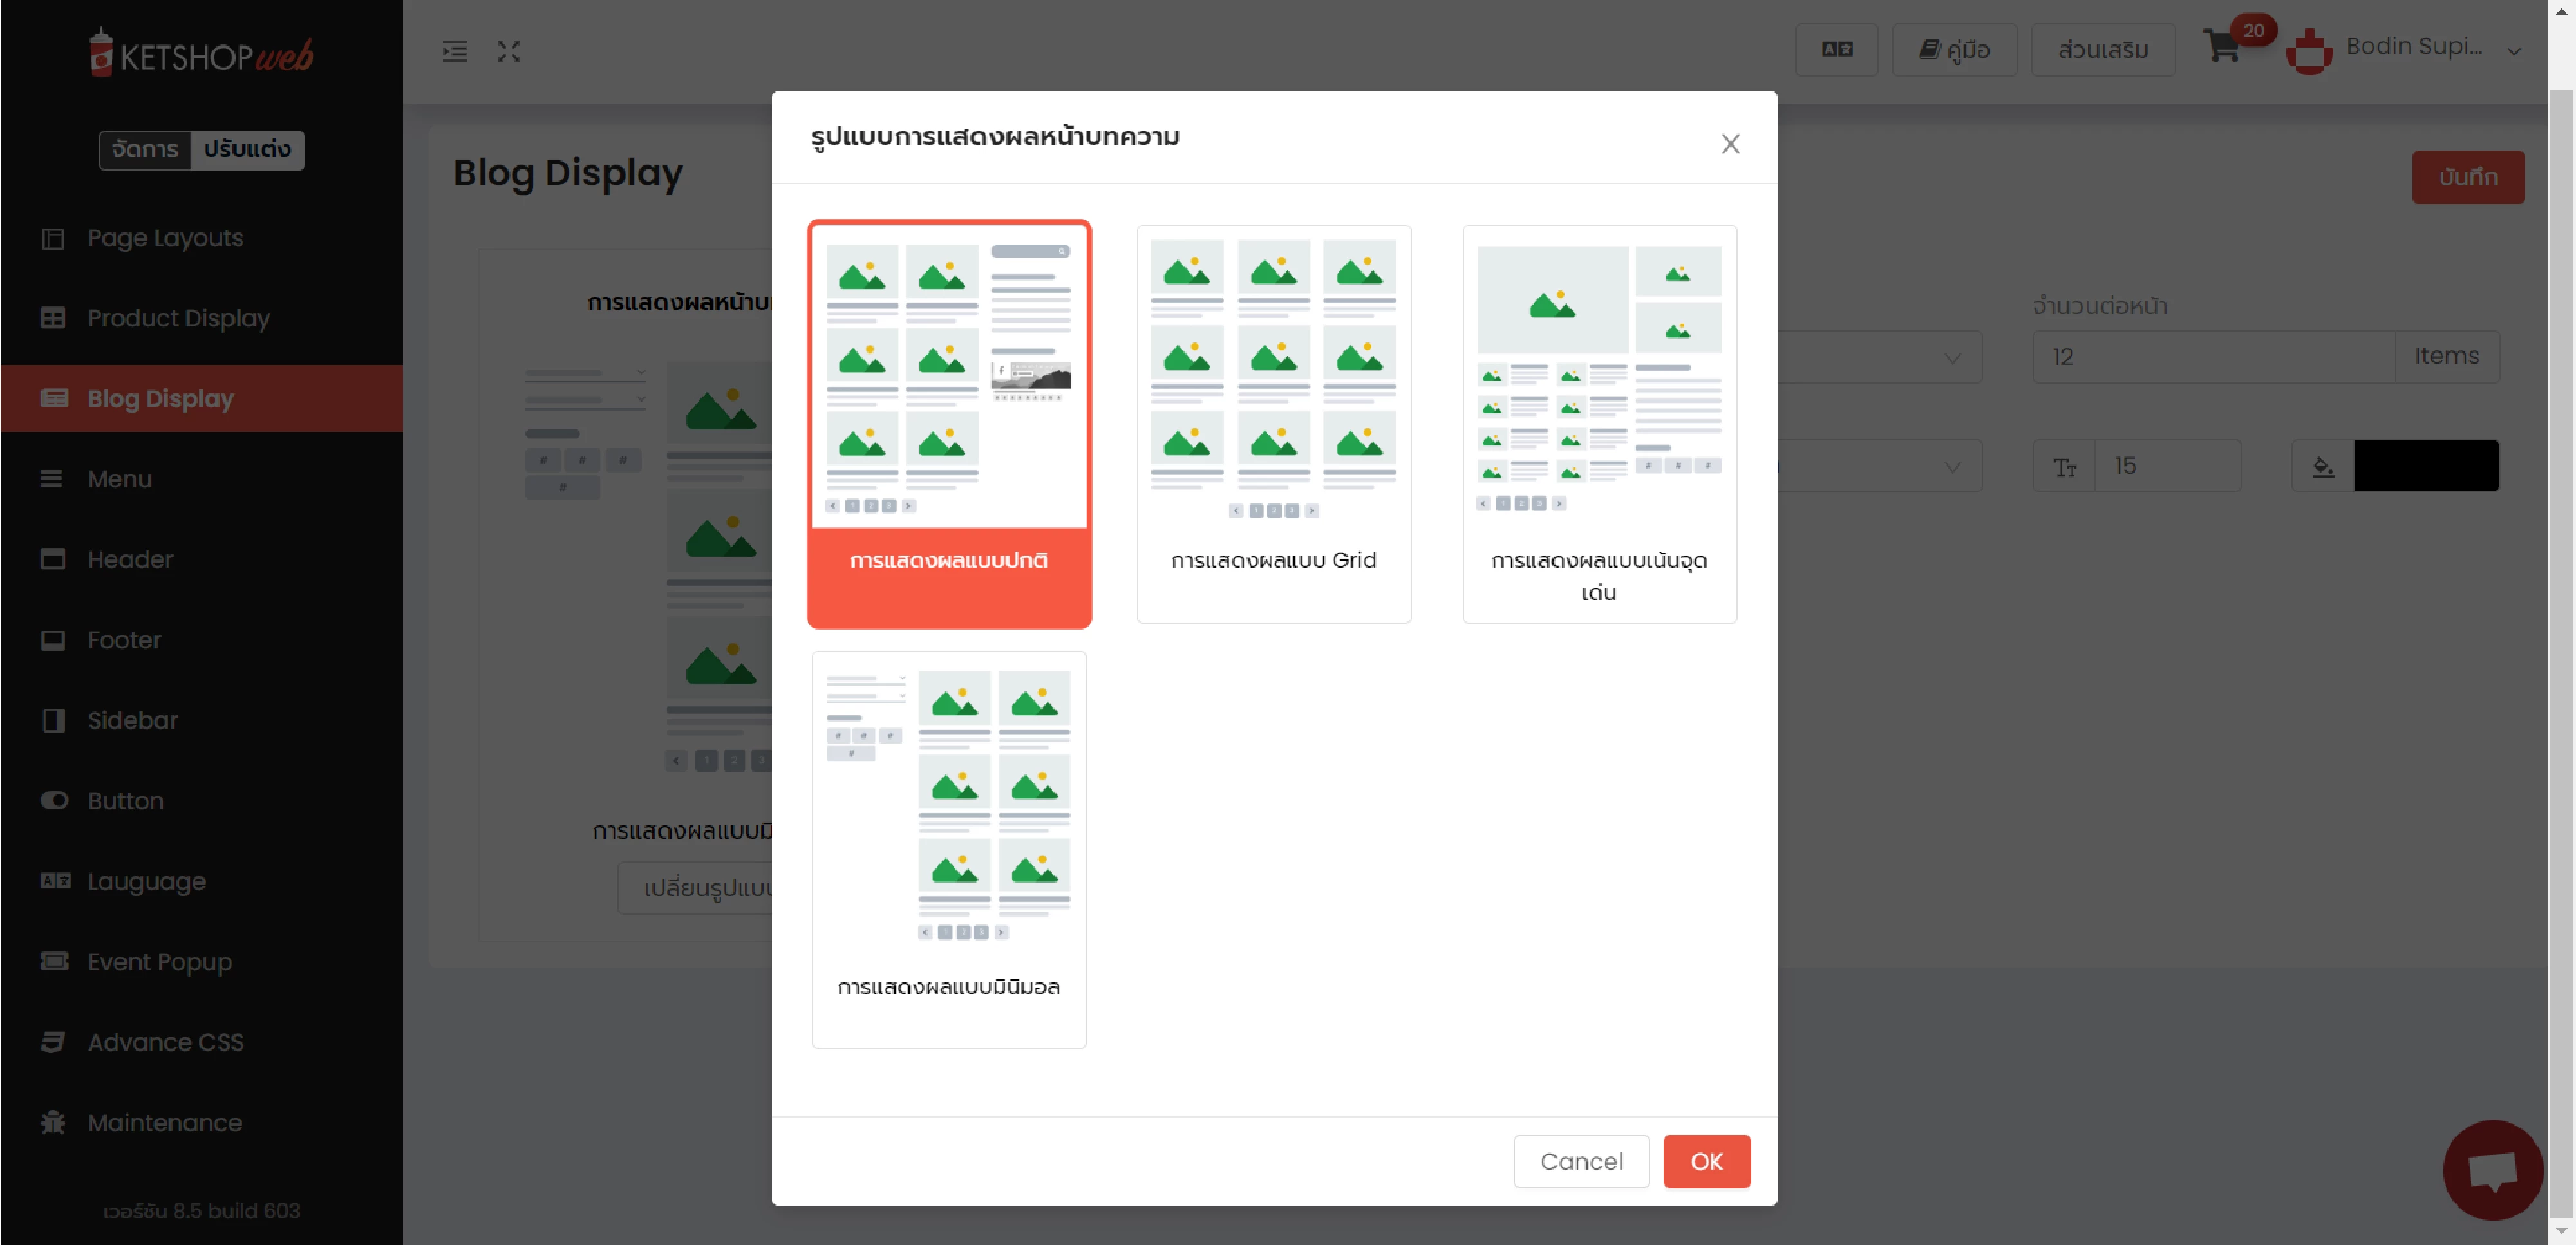Screen dimensions: 2576x1245
Task: Open the Event Popup menu item
Action: (x=201, y=961)
